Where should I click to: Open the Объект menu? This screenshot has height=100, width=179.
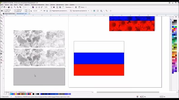tap(21, 5)
